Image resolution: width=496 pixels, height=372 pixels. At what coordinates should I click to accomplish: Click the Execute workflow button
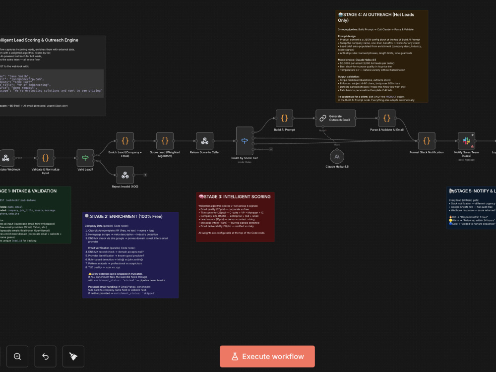267,357
